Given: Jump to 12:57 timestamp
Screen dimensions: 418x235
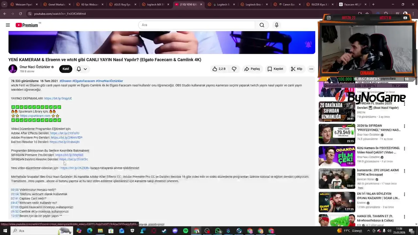Looking at the screenshot, I should click(x=15, y=216).
